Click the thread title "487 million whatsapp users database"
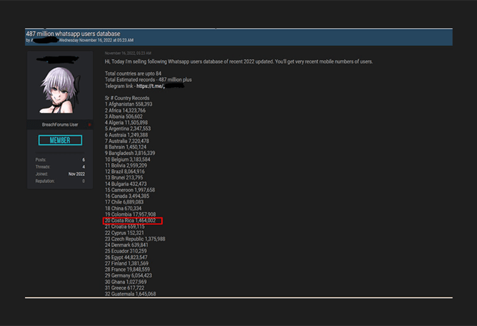The width and height of the screenshot is (477, 326). click(x=73, y=33)
